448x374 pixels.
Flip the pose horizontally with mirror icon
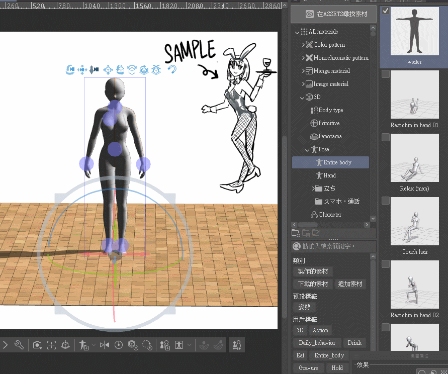(x=105, y=345)
